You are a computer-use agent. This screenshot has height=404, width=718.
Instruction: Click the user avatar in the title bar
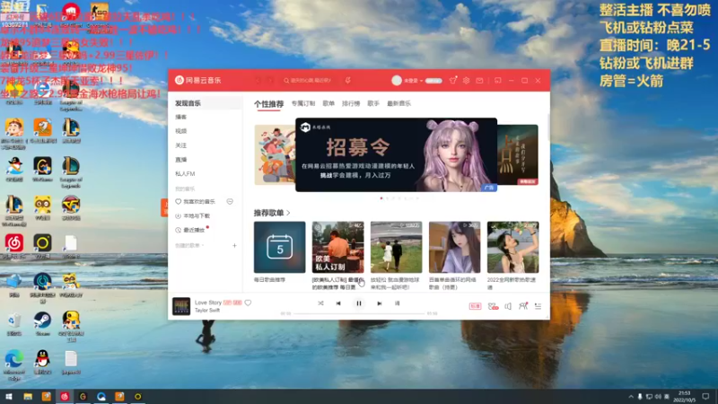click(397, 81)
